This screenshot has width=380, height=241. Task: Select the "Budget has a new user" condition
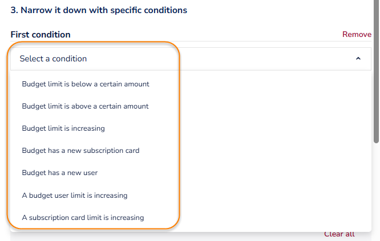click(59, 173)
